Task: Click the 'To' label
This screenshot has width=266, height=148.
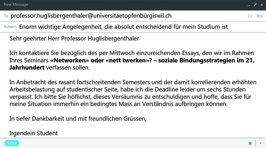Action: [x=6, y=16]
